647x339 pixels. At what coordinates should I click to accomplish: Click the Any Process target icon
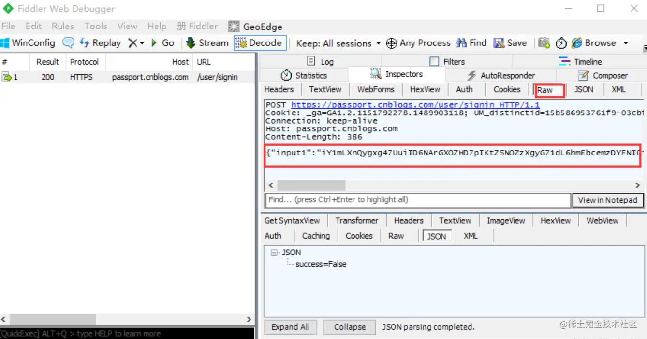click(x=391, y=43)
